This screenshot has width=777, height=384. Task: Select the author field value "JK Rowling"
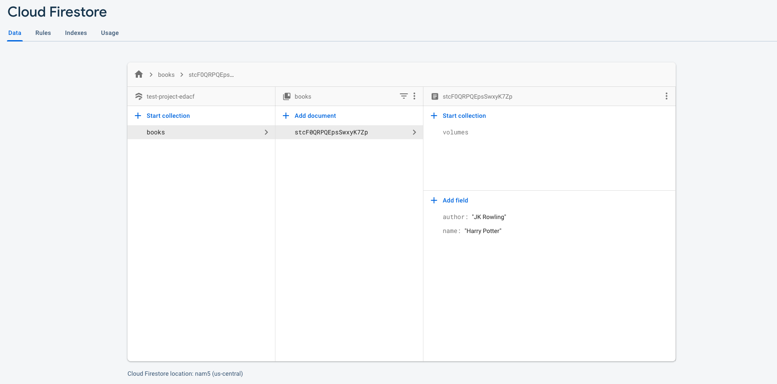pos(489,217)
